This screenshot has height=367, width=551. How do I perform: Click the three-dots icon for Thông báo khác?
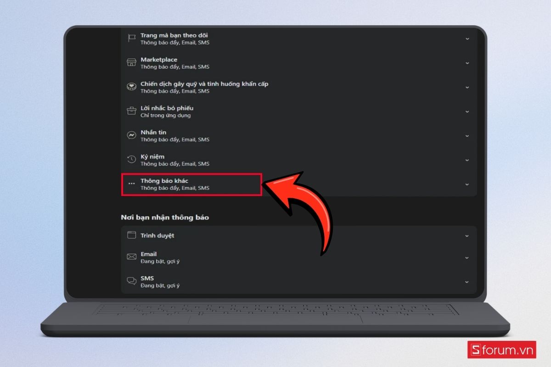(132, 184)
